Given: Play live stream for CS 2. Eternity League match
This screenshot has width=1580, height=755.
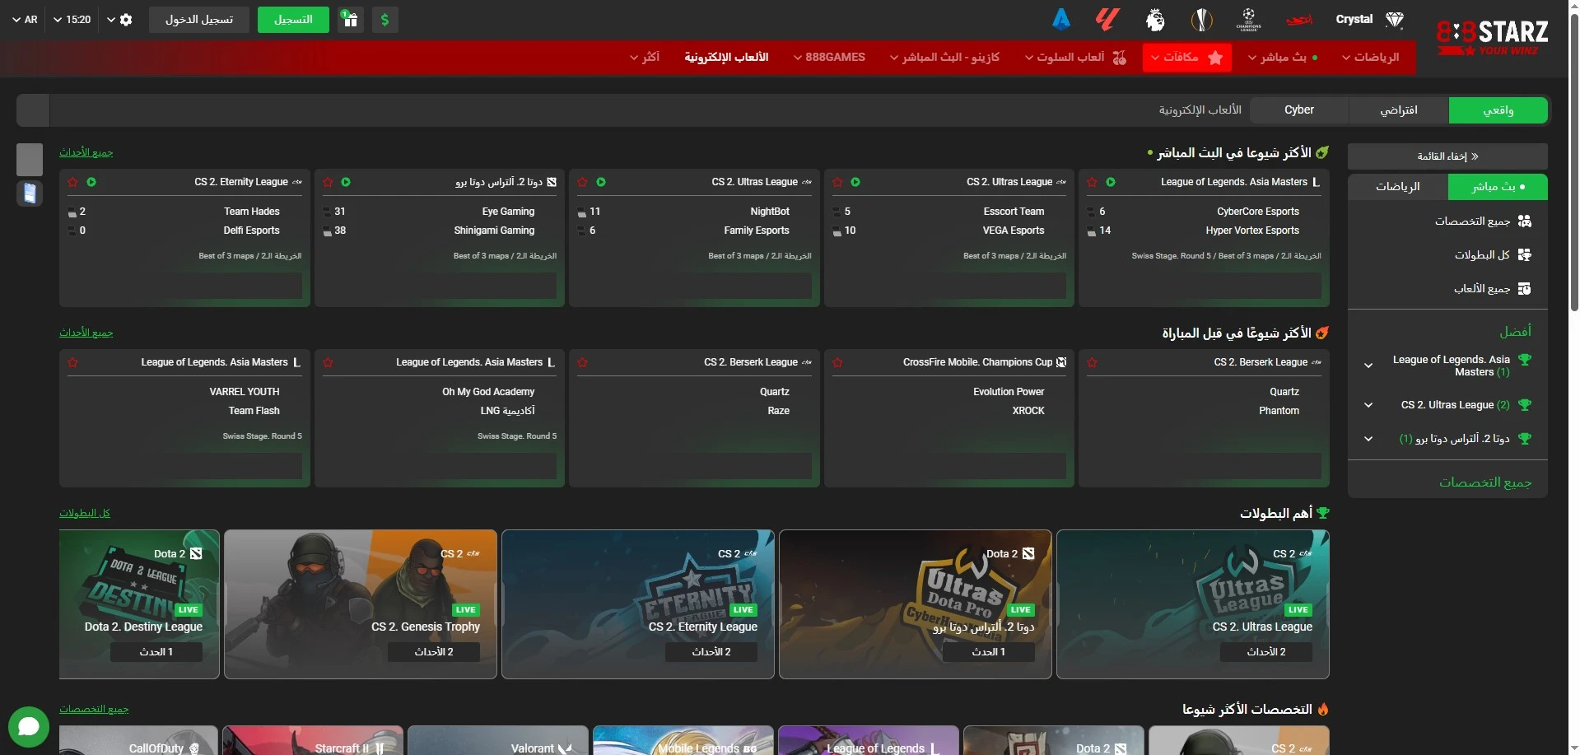Looking at the screenshot, I should pyautogui.click(x=91, y=182).
